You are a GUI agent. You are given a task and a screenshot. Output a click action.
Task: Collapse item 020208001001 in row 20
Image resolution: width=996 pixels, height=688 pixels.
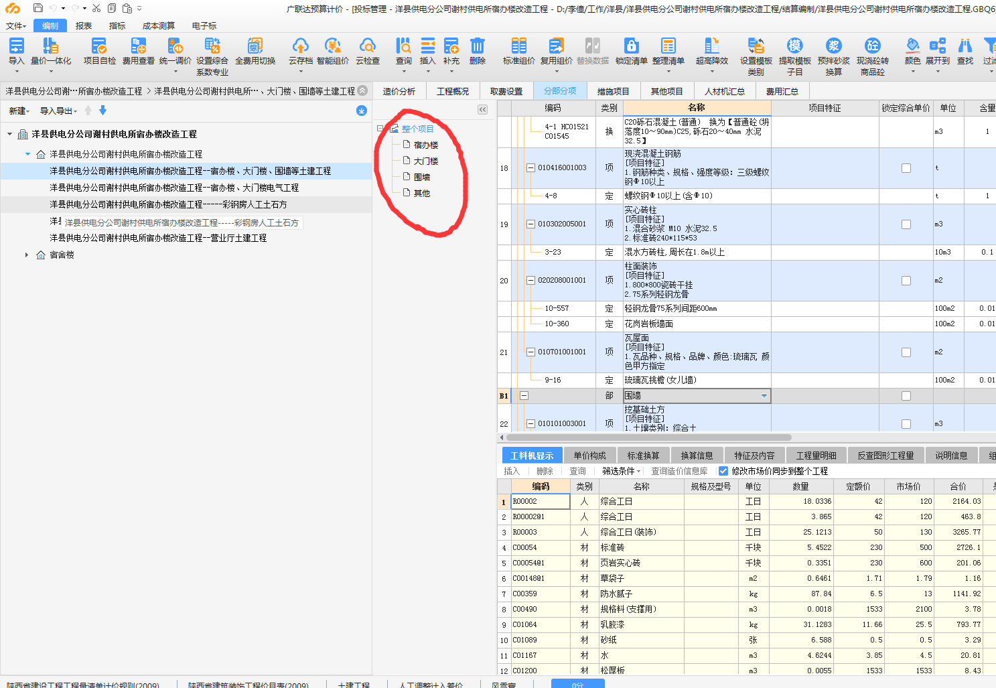[531, 281]
